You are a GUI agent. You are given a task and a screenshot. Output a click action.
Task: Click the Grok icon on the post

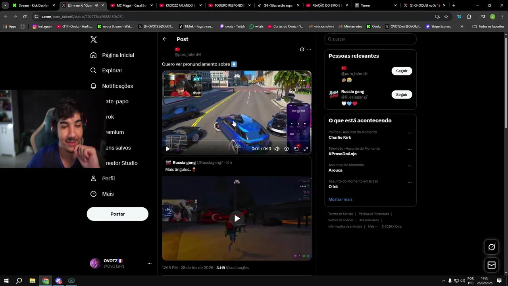coord(302,49)
